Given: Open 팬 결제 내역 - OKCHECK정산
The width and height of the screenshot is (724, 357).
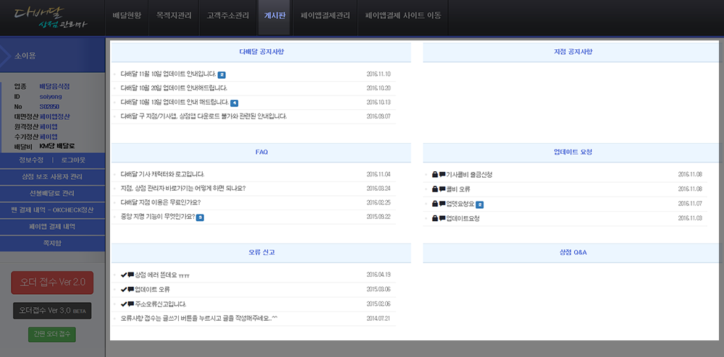Looking at the screenshot, I should point(52,210).
